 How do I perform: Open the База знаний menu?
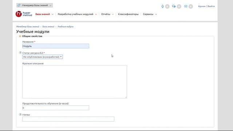click(43, 14)
